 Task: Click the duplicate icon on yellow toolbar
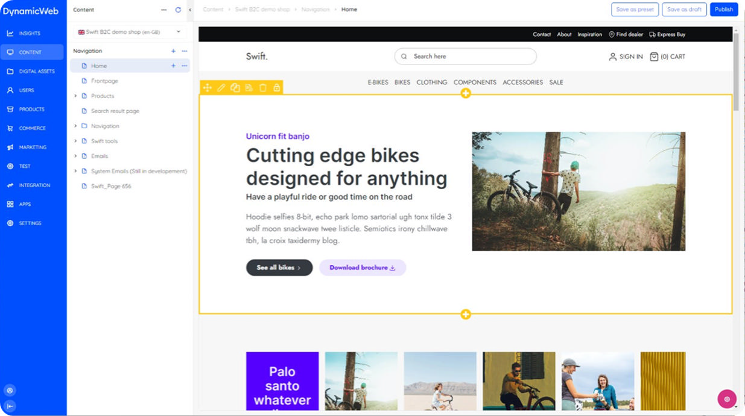pyautogui.click(x=235, y=88)
